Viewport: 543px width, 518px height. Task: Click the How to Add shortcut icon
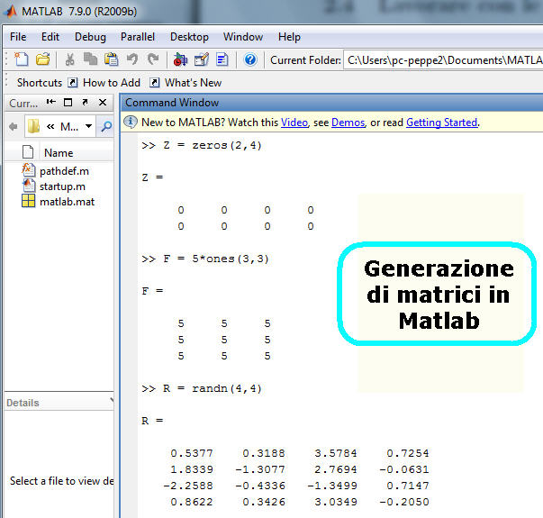click(x=72, y=83)
